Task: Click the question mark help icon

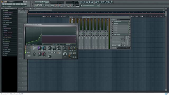Action: [x=111, y=2]
